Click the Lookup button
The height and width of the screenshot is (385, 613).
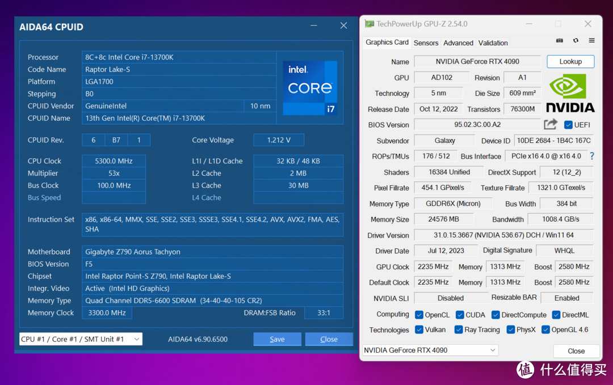[570, 61]
